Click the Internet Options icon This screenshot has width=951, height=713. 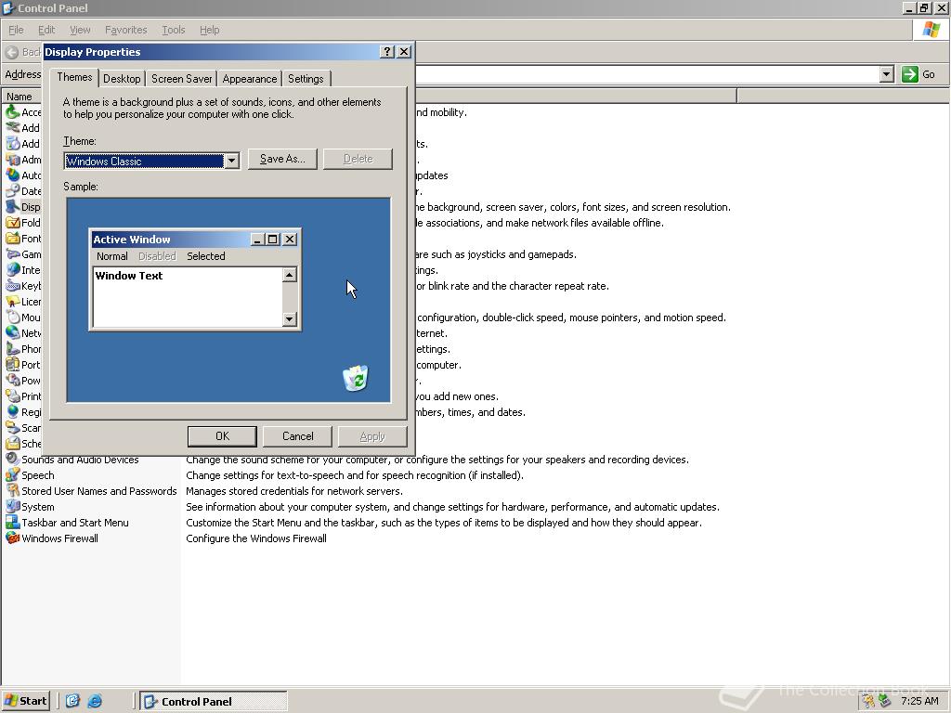12,270
